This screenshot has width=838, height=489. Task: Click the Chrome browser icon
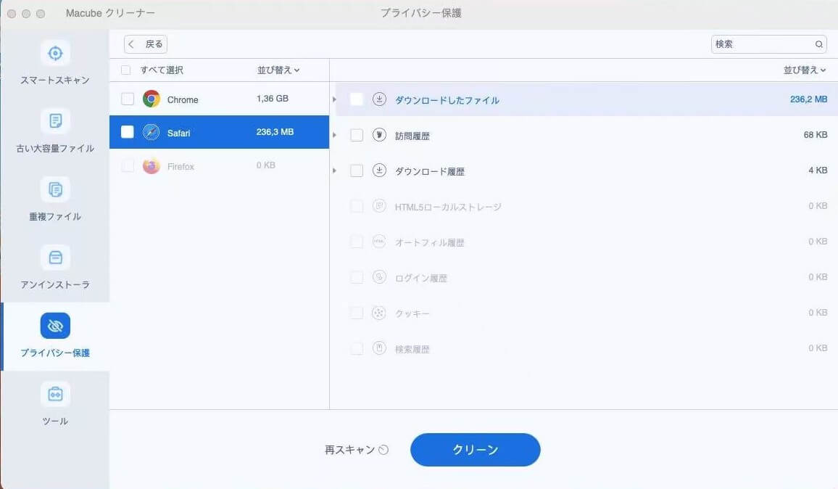[x=152, y=99]
